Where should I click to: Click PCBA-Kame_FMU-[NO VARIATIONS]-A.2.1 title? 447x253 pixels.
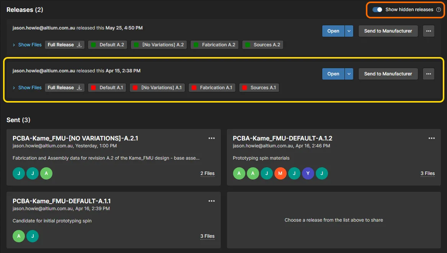[75, 138]
